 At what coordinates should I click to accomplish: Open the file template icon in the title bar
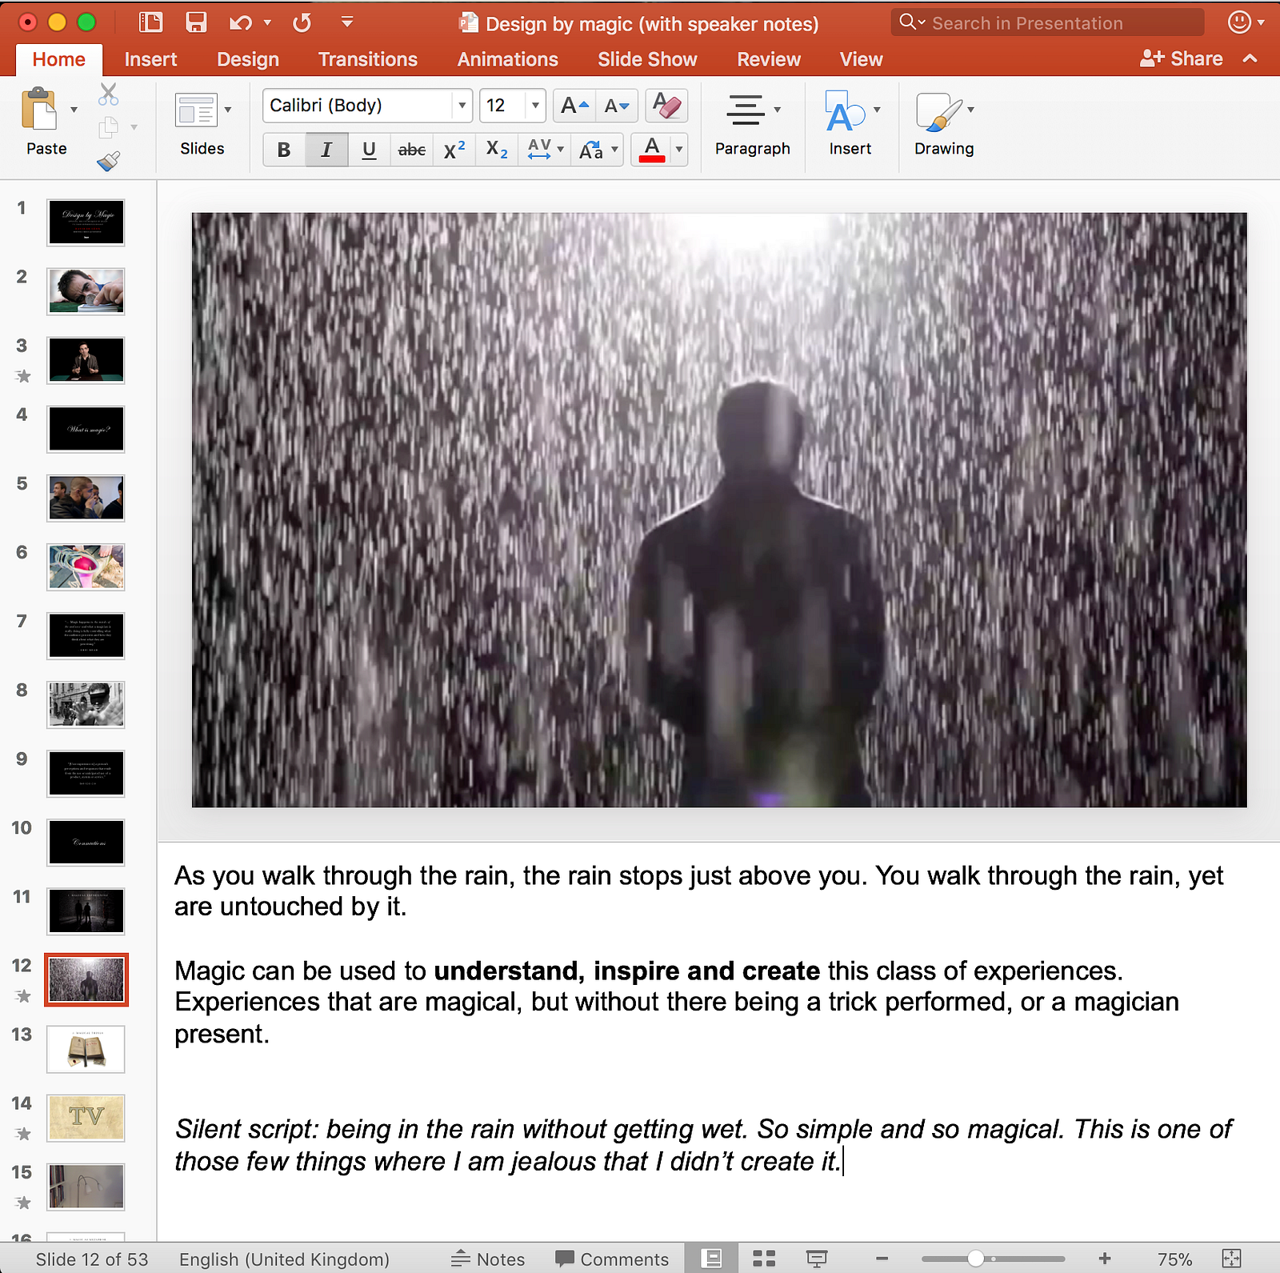click(x=150, y=22)
